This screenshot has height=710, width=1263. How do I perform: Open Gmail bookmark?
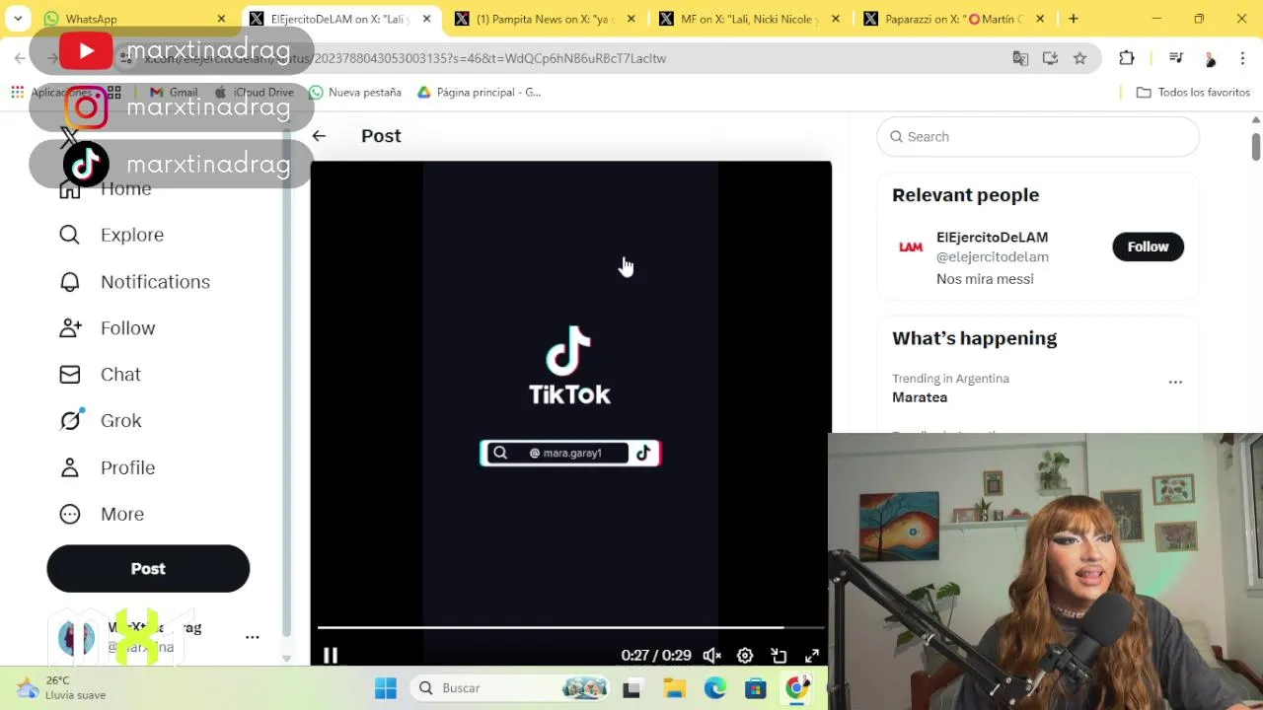173,93
